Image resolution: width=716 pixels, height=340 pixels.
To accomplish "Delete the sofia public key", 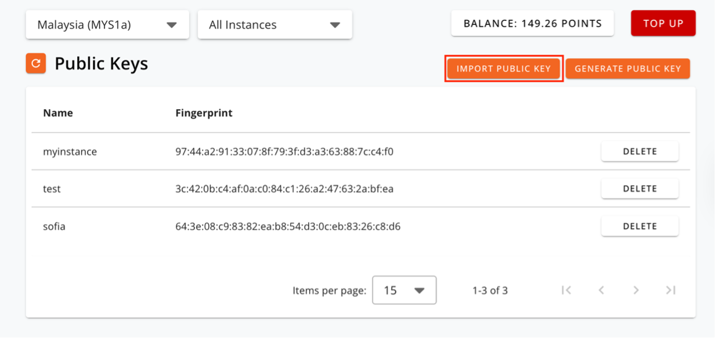I will tap(640, 226).
